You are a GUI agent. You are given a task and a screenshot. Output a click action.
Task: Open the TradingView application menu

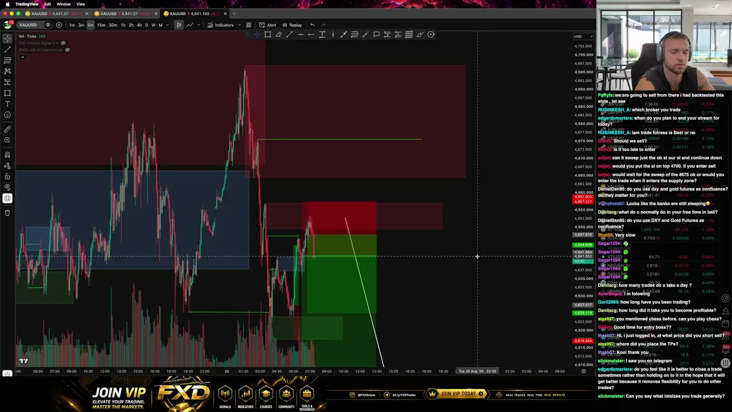[x=27, y=4]
